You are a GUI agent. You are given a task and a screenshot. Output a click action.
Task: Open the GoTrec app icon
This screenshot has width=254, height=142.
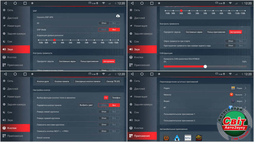point(188,138)
